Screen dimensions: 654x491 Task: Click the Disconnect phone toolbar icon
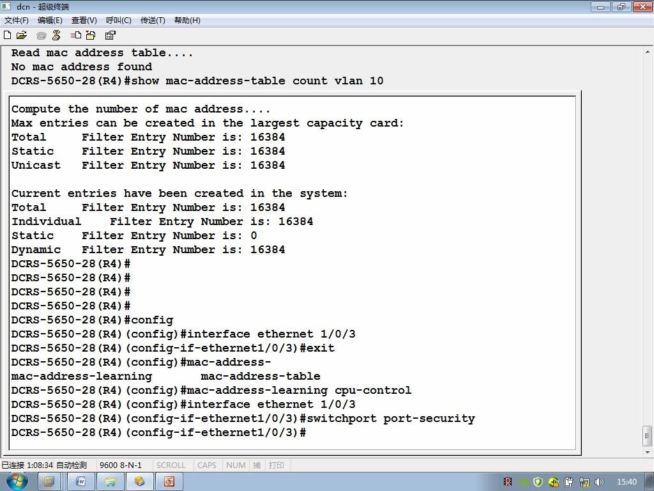click(56, 36)
